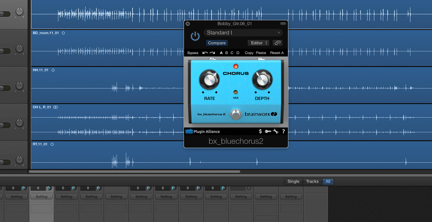The image size is (432, 222).
Task: Stomp the metal footswitch on the pedal
Action: [236, 114]
